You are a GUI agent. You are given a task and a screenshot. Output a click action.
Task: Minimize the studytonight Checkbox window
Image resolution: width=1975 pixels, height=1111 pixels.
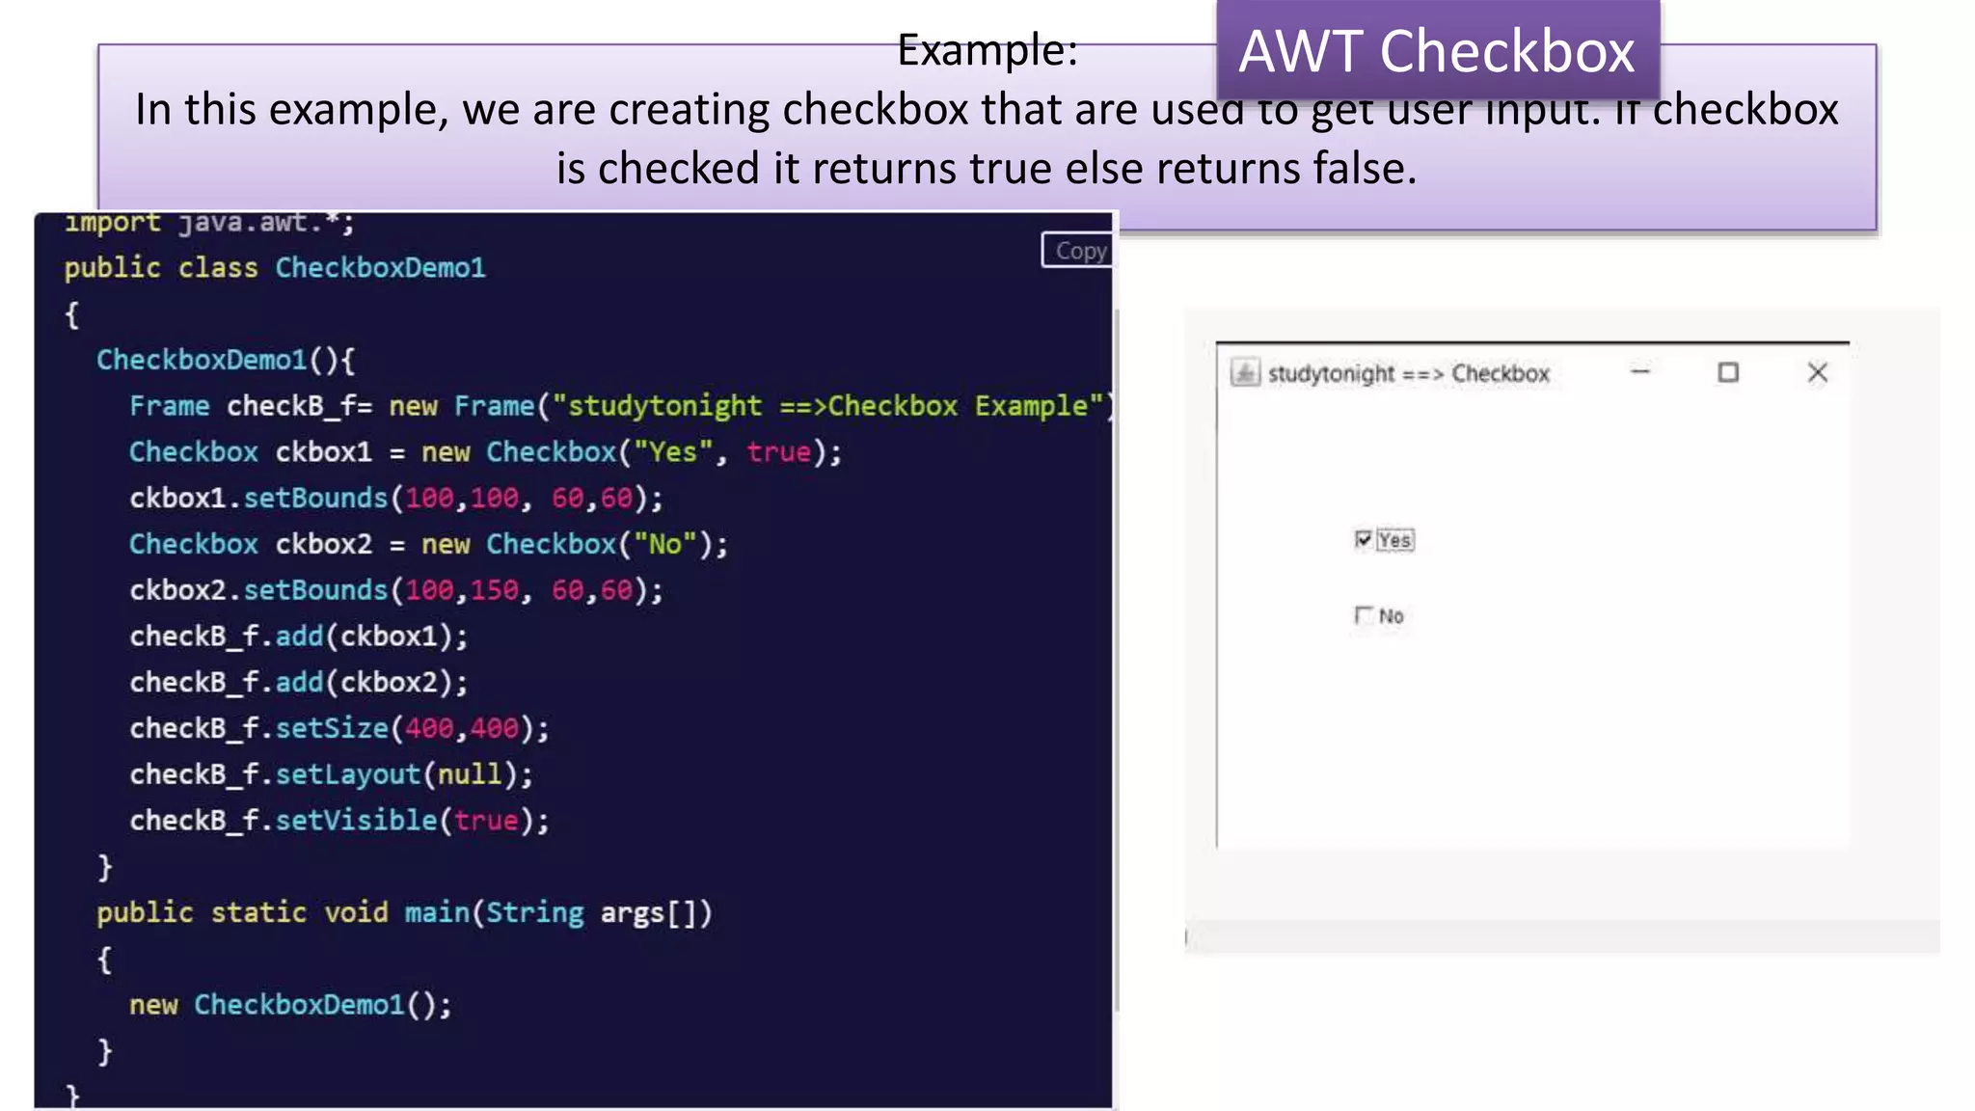[x=1640, y=371]
